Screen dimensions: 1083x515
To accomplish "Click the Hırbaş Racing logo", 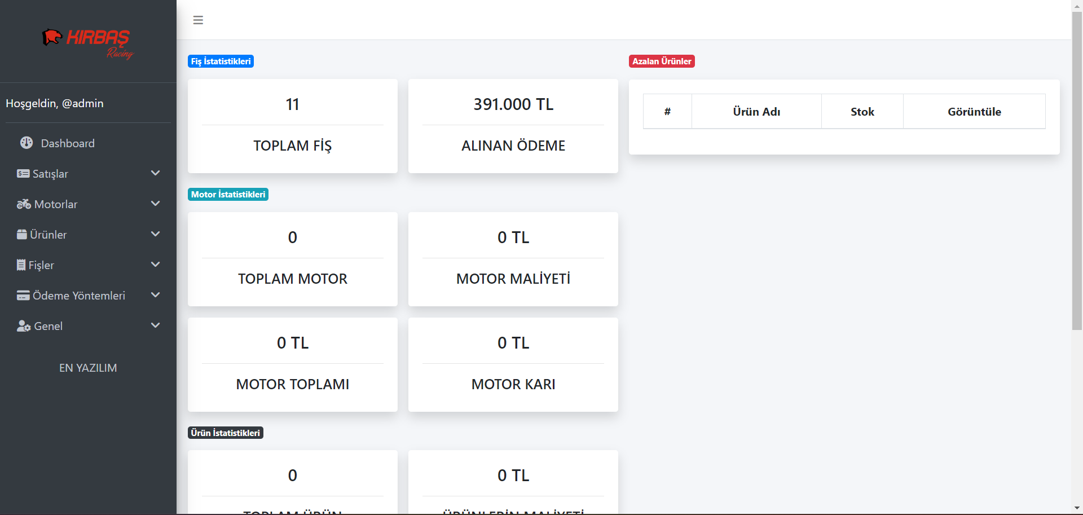I will coord(88,43).
